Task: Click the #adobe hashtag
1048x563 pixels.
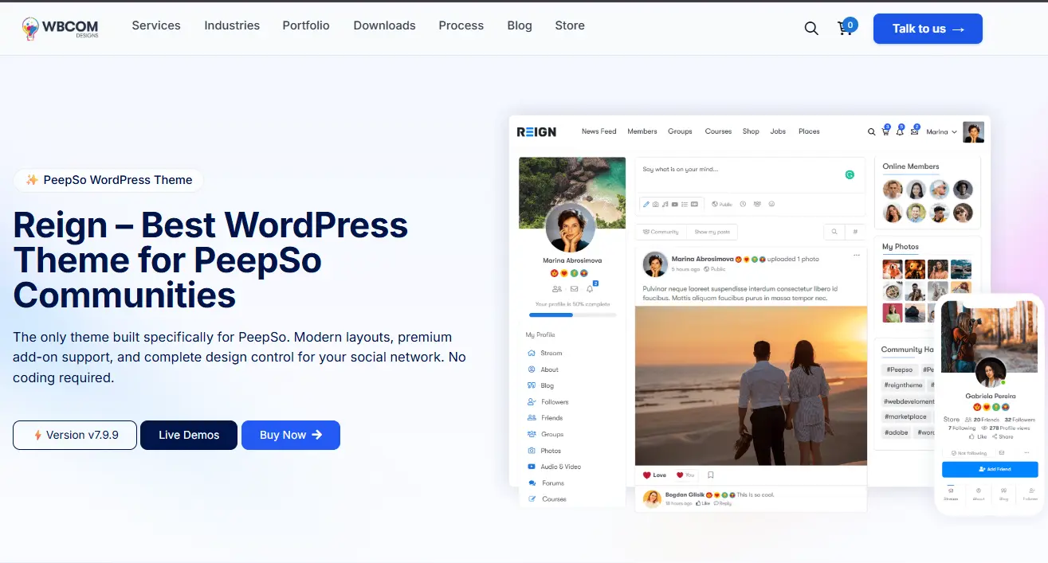Action: click(897, 432)
